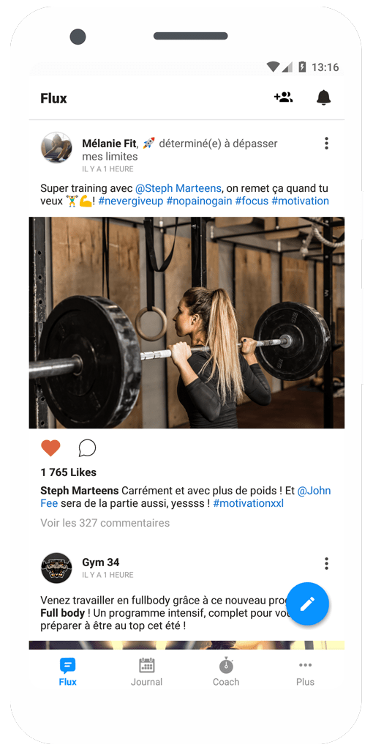
Task: Open @Steph Marteens mention link
Action: point(178,188)
